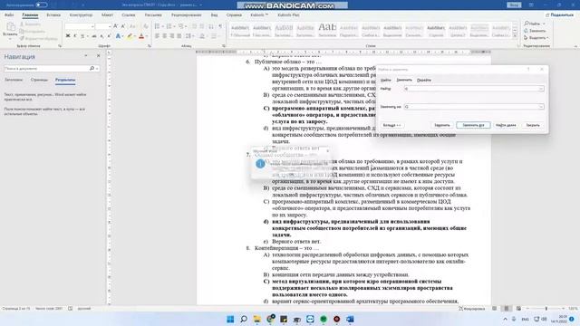
Task: Sort the selected text
Action: click(211, 26)
